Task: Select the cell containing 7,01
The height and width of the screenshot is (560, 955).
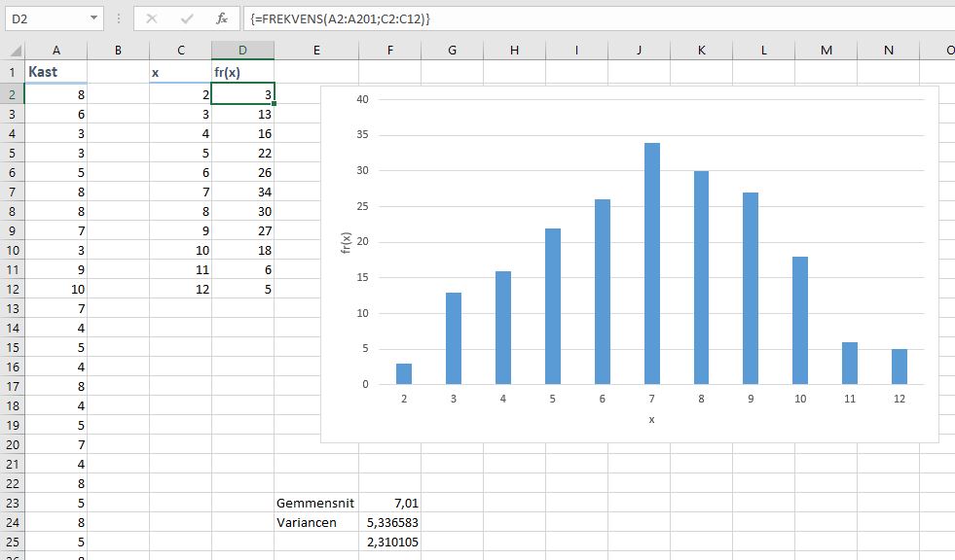Action: click(x=389, y=503)
